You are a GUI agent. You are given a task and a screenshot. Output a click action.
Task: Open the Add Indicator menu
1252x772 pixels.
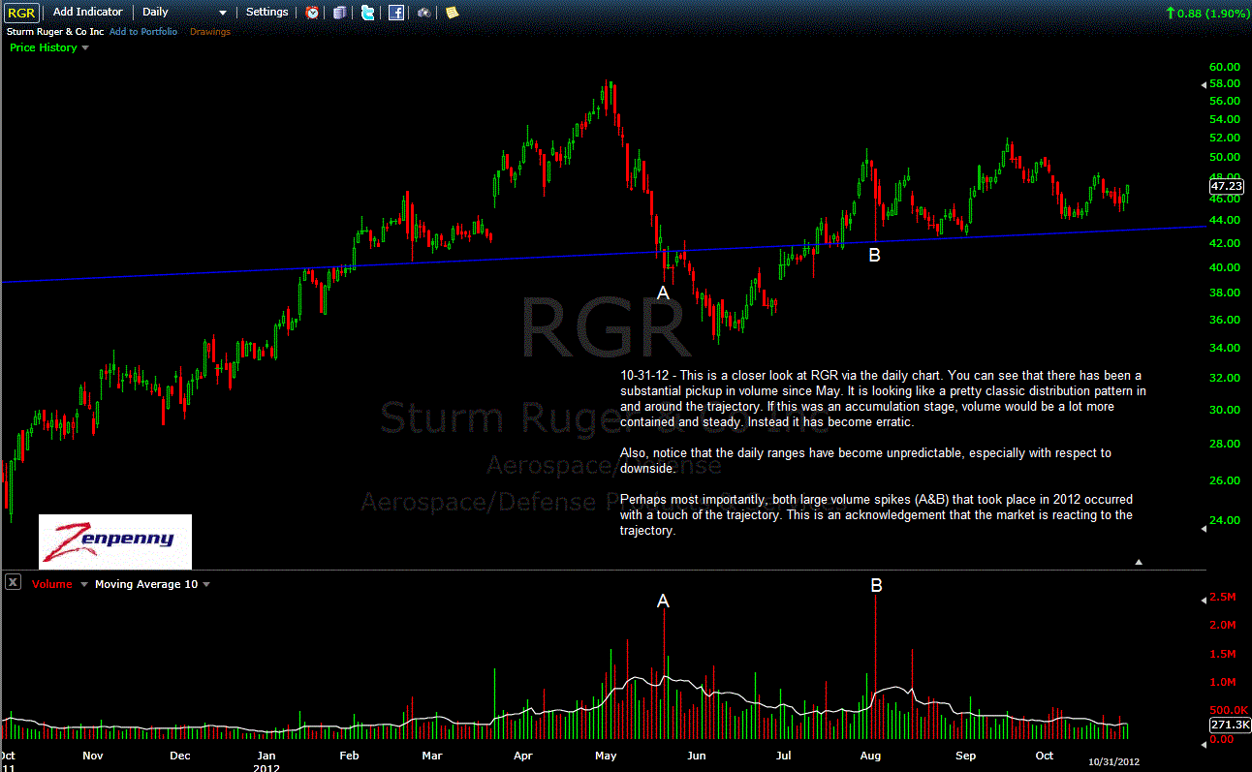click(87, 13)
